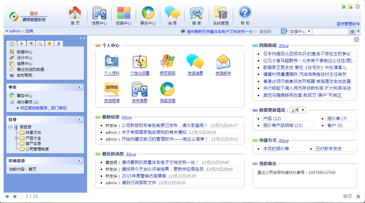
Task: Open 系统管理 from the top toolbar
Action: point(220,15)
